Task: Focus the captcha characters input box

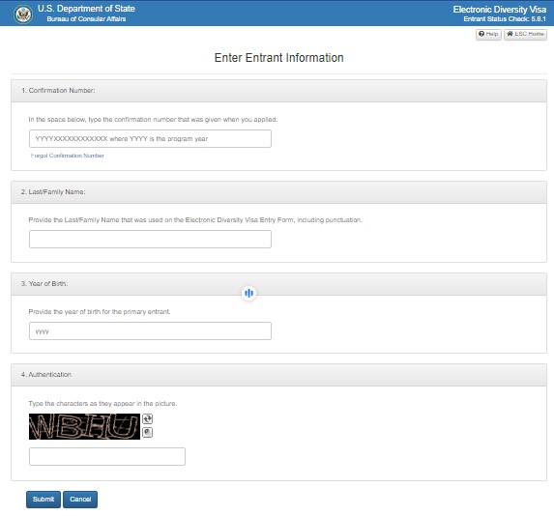Action: tap(107, 456)
